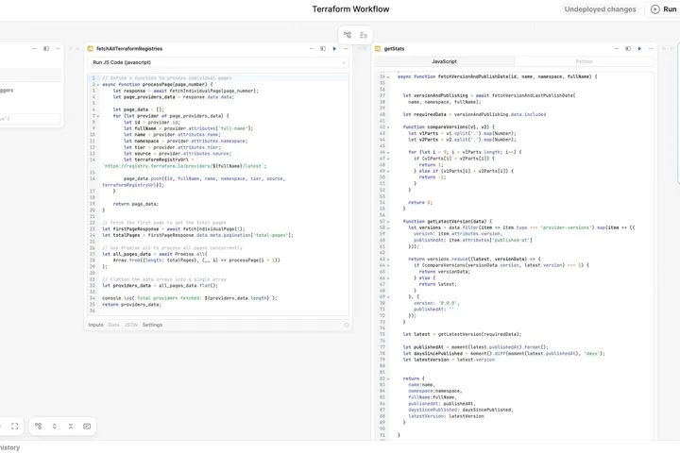
Task: Toggle comments panel icon in bottom toolbar
Action: (87, 427)
